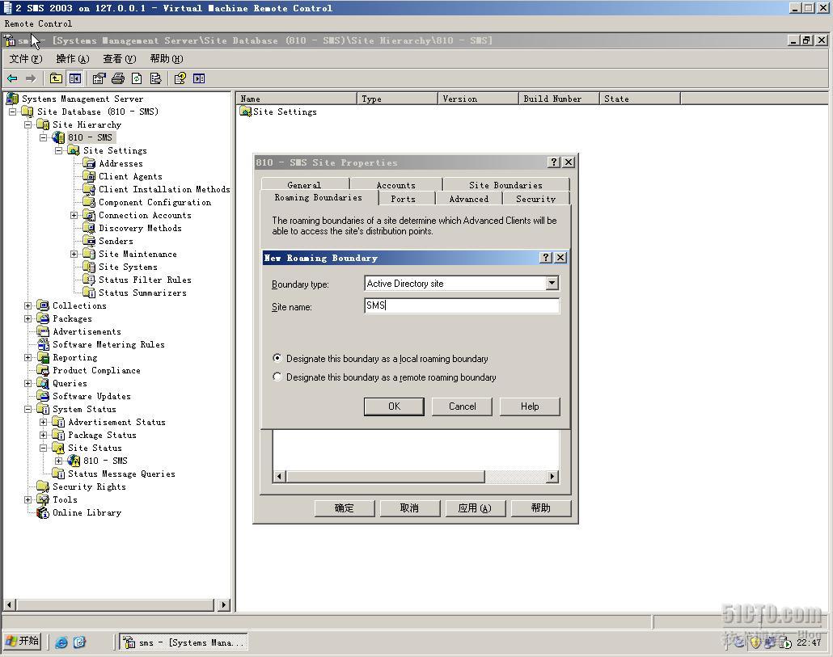The image size is (833, 657).
Task: Select local roaming boundary radio option
Action: coord(277,358)
